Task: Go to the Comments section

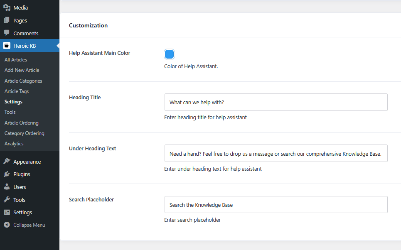Action: 30,33
